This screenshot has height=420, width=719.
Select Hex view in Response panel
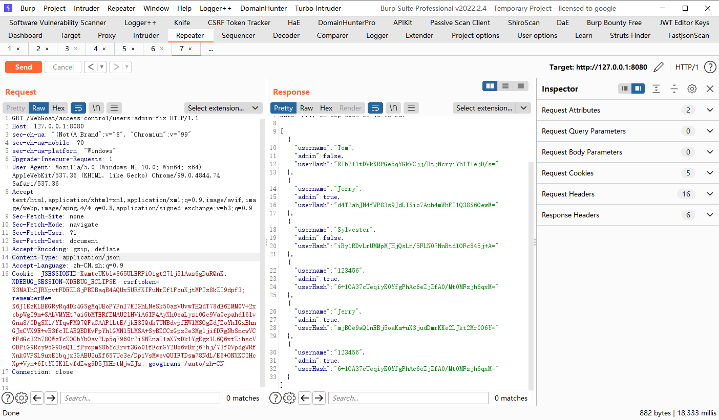click(326, 108)
